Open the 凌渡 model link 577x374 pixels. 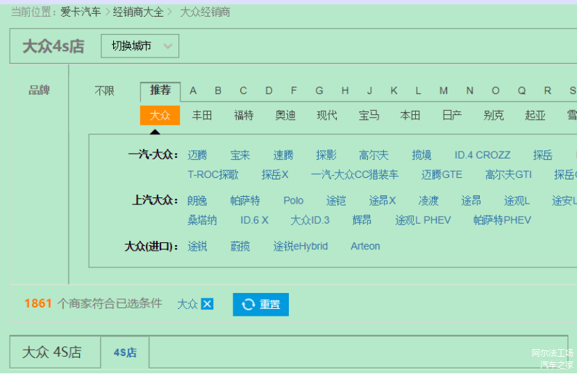tap(428, 201)
